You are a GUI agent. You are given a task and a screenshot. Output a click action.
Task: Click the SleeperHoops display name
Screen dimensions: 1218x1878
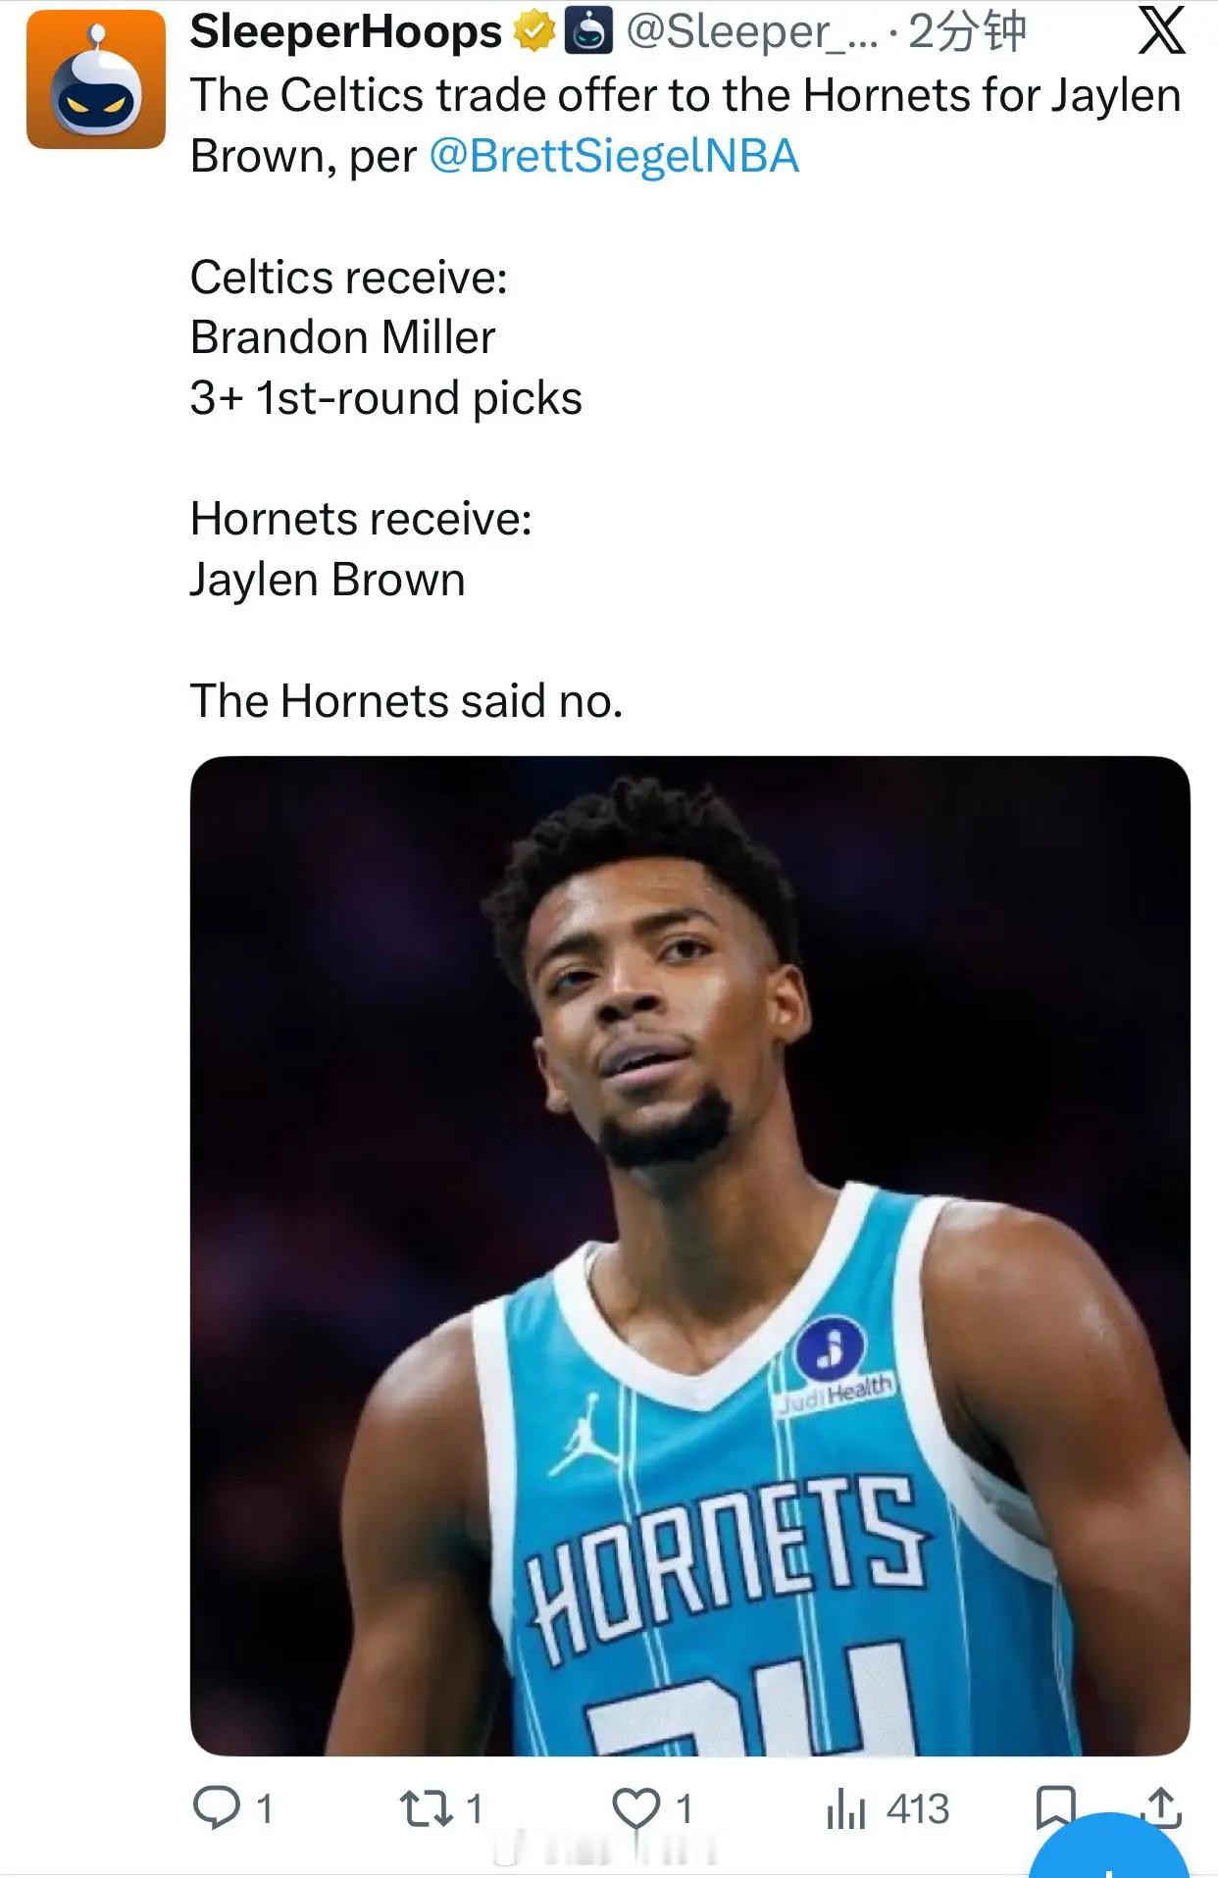[345, 32]
